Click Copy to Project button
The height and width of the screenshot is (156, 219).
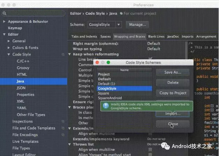click(173, 93)
